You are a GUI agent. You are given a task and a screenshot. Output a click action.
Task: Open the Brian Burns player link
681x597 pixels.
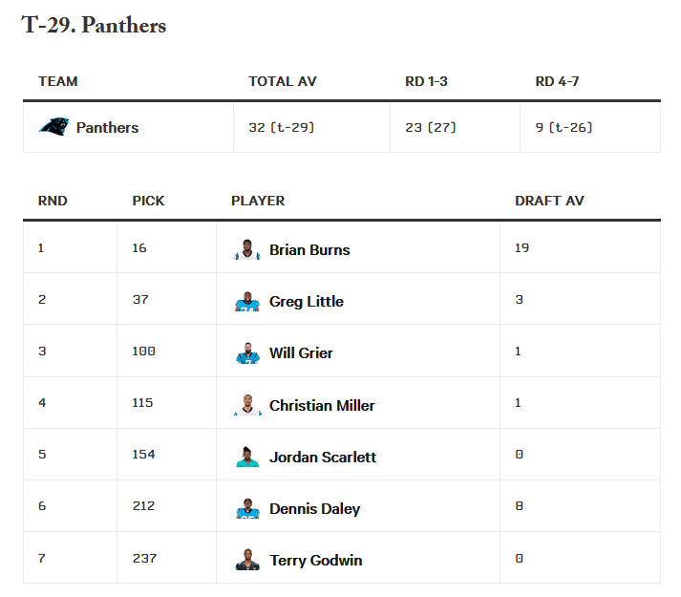309,249
